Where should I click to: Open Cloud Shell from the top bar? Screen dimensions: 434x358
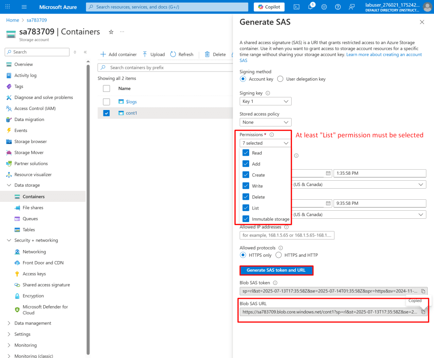click(297, 7)
